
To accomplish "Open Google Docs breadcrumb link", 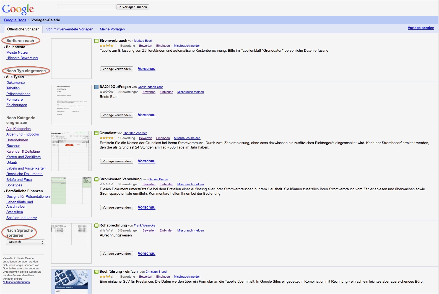I will (15, 20).
